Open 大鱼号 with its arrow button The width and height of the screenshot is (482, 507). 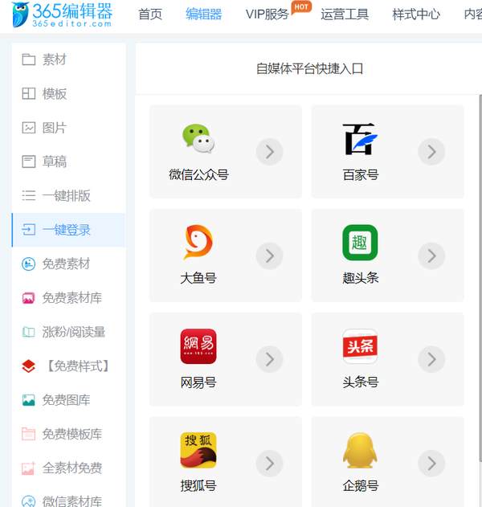point(270,256)
